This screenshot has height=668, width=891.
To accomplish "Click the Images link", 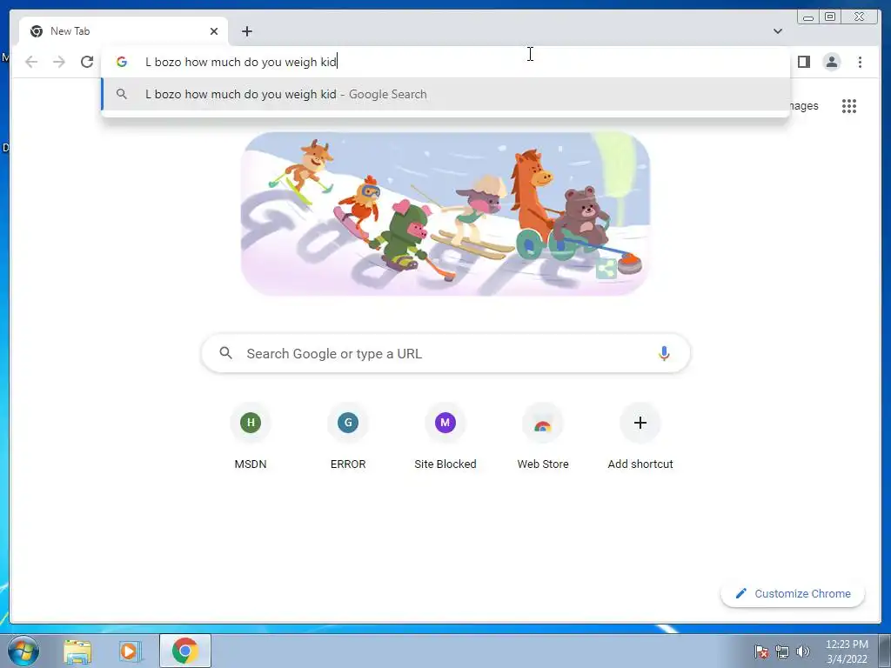I will tap(804, 106).
